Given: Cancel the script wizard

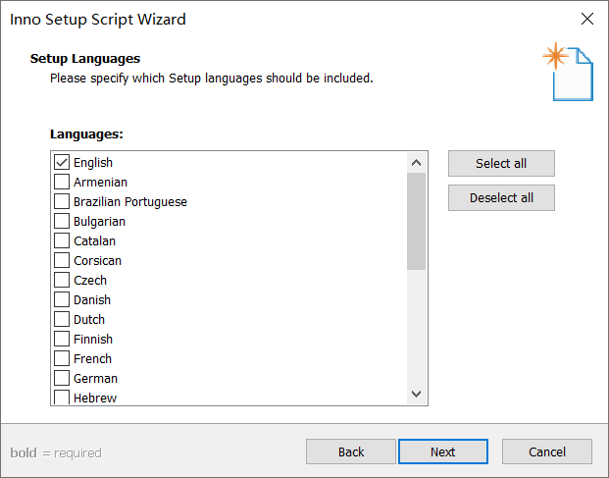Looking at the screenshot, I should [x=547, y=451].
